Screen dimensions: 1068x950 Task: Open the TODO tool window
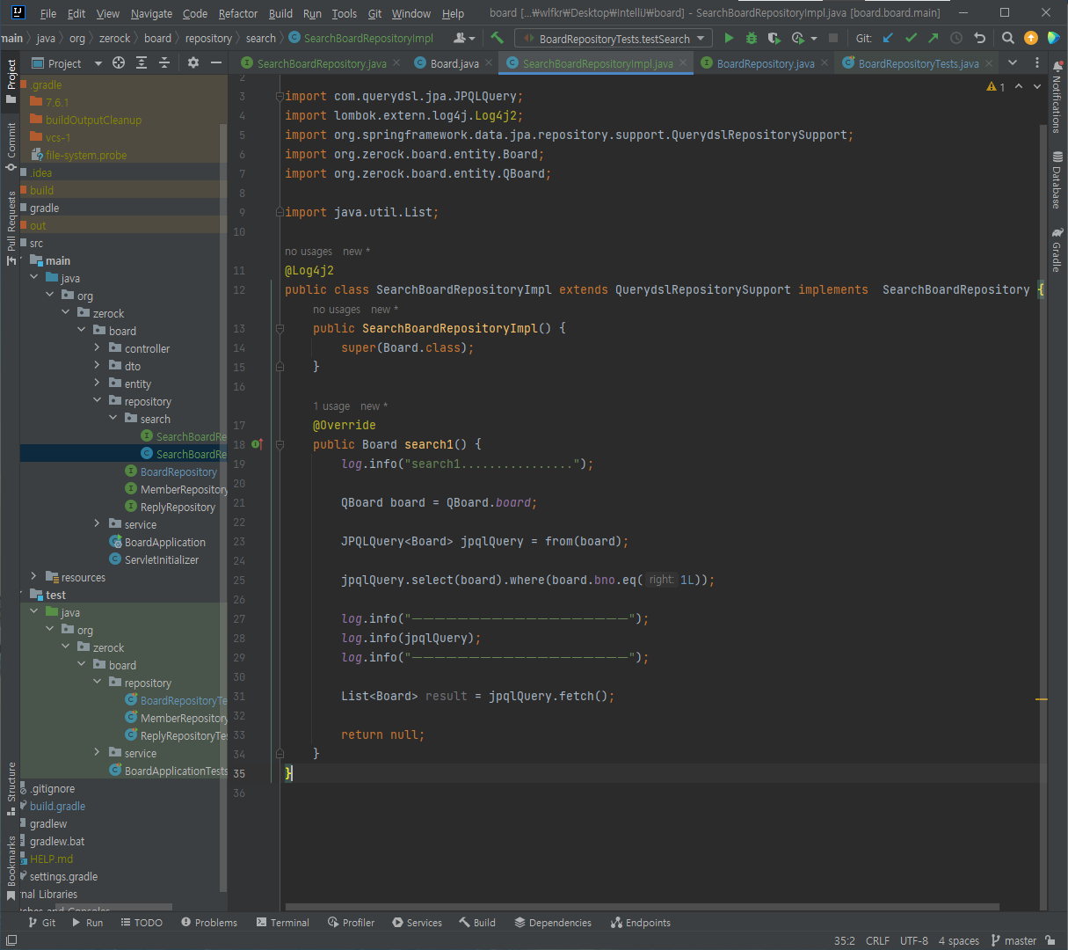pos(142,923)
